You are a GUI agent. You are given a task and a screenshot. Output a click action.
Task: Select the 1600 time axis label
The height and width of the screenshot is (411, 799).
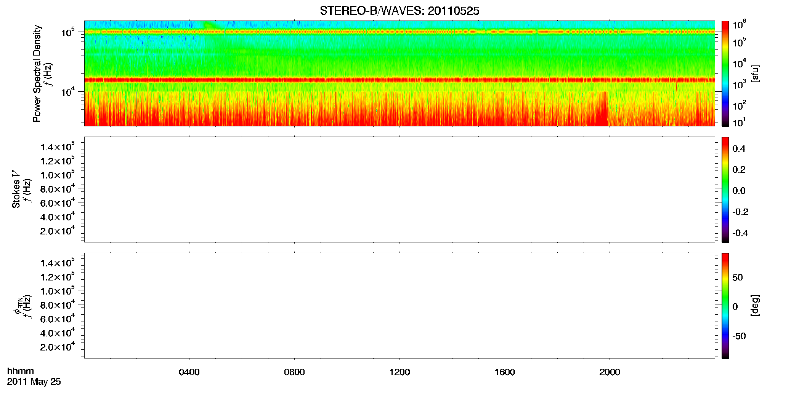coord(505,372)
